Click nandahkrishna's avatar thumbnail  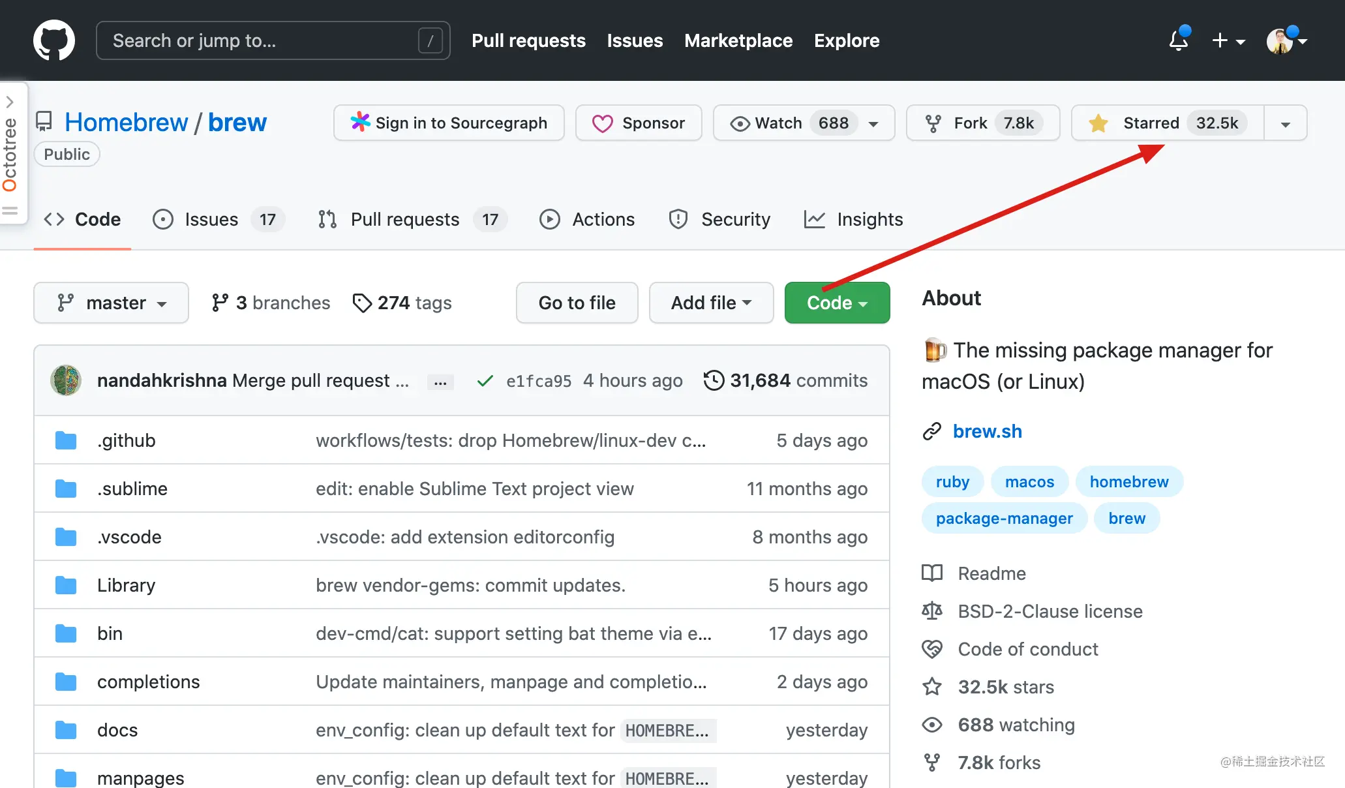point(66,380)
